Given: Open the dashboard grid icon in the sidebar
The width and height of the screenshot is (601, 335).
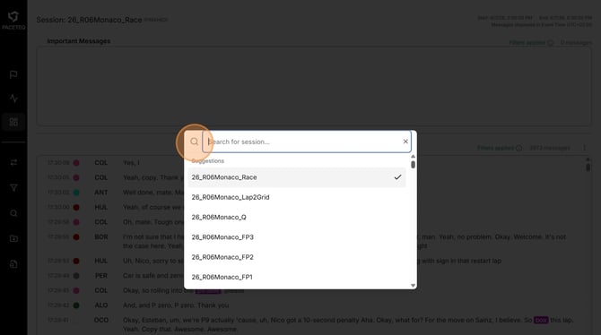Looking at the screenshot, I should [x=13, y=122].
